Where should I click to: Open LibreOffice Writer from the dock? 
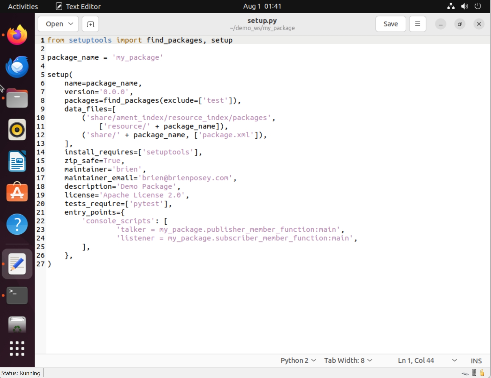click(x=17, y=161)
